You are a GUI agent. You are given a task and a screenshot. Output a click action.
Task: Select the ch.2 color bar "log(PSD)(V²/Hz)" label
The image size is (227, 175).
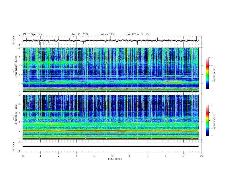(214, 122)
